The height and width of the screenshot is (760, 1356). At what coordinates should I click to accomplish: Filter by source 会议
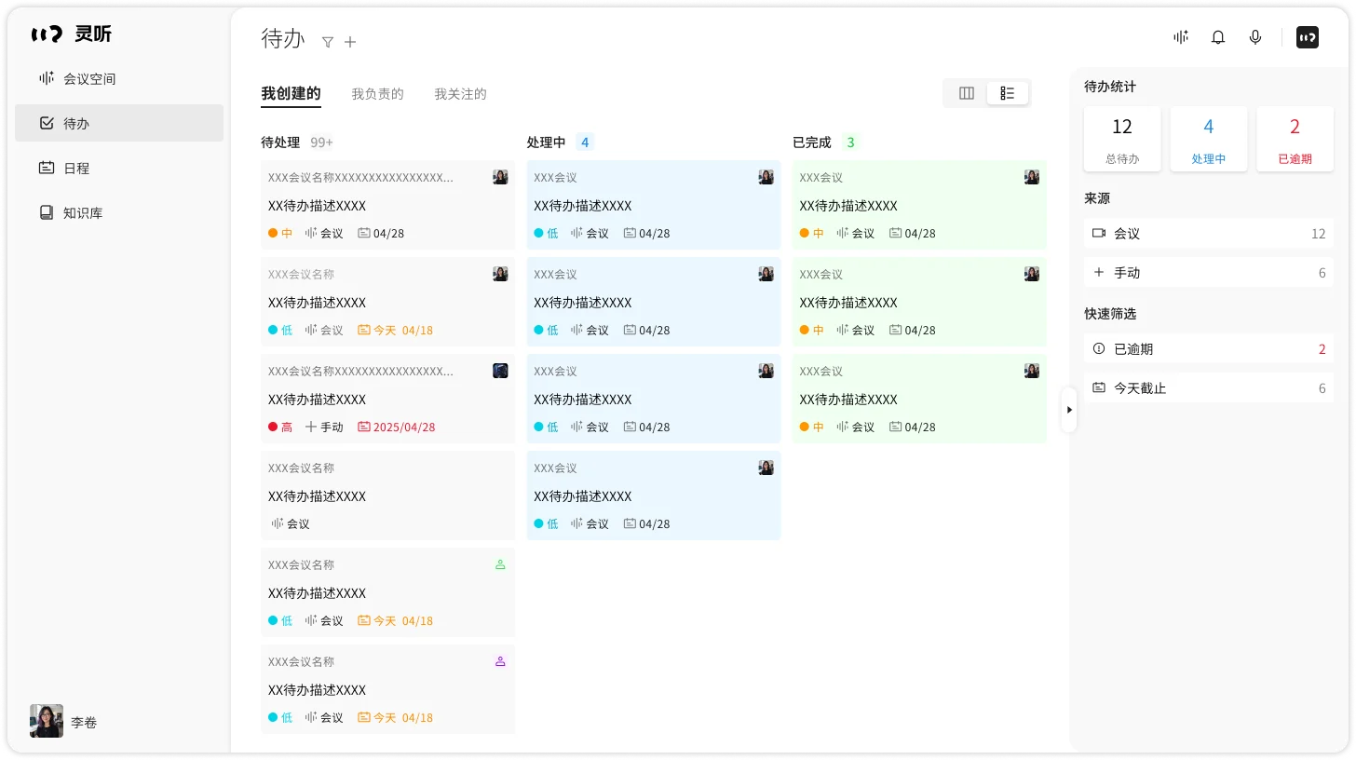point(1209,234)
